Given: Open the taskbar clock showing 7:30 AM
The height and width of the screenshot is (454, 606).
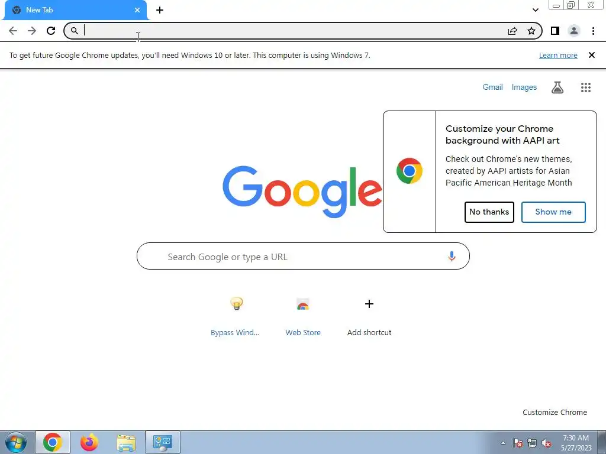Looking at the screenshot, I should coord(576,443).
